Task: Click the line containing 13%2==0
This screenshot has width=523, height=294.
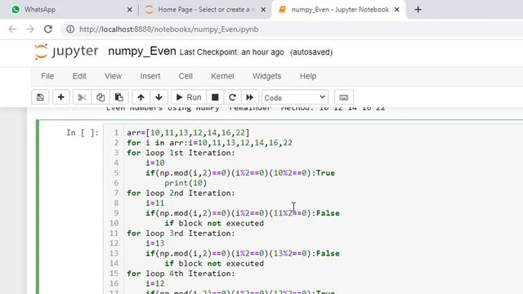Action: click(x=243, y=253)
